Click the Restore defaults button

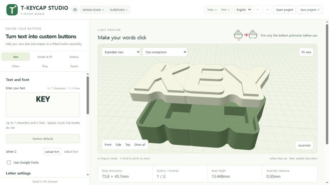[x=43, y=139]
